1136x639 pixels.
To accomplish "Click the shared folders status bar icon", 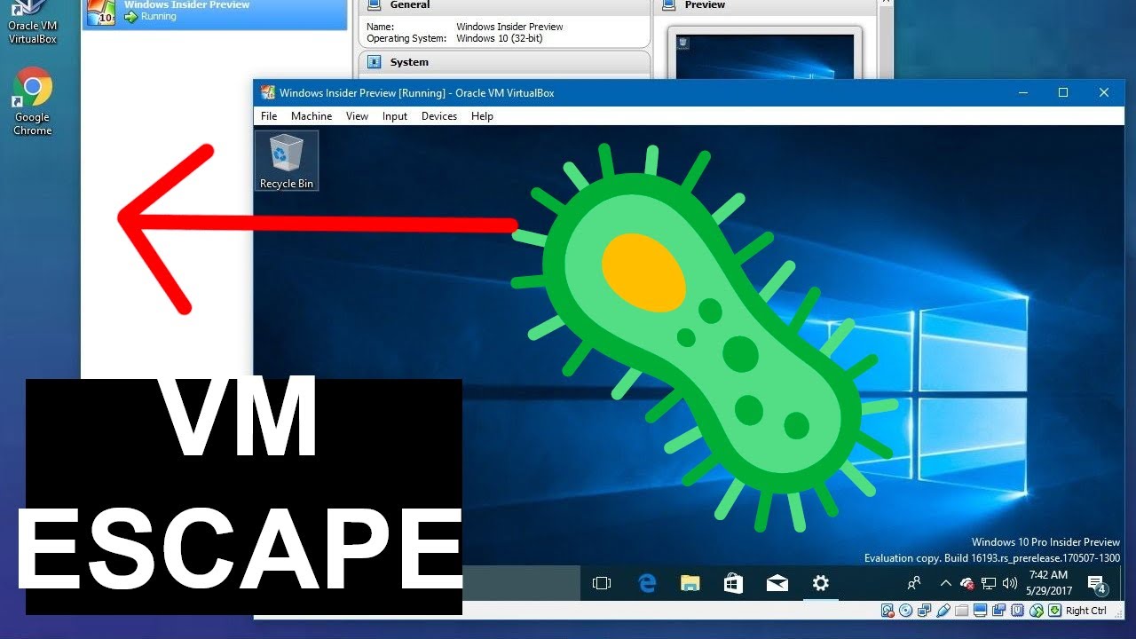I will click(x=961, y=611).
